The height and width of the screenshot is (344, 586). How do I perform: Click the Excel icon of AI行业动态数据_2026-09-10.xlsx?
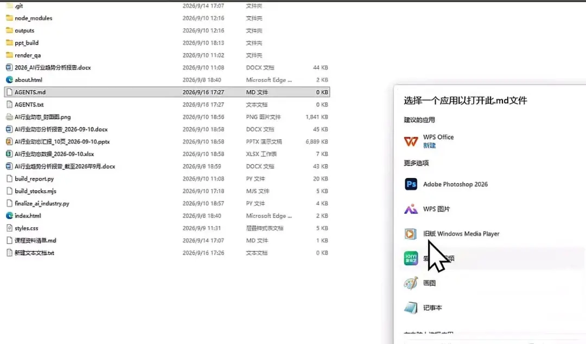pos(9,154)
